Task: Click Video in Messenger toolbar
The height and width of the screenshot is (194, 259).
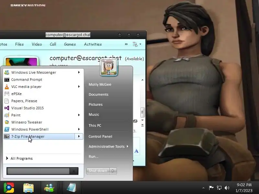Action: point(37,44)
